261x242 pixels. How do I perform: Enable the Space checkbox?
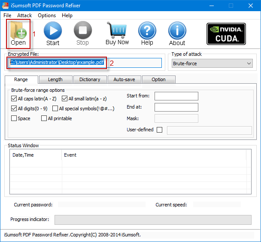coord(14,118)
